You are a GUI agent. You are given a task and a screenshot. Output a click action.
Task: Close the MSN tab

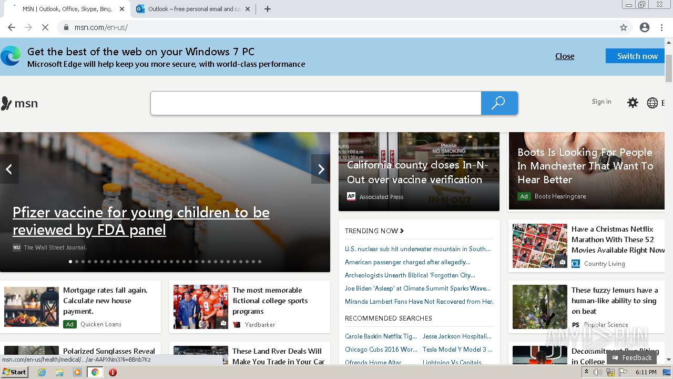[122, 9]
